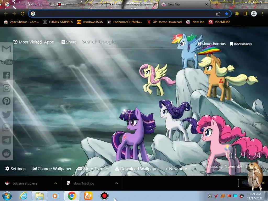Open Windows Media Player from taskbar

[x=55, y=196]
